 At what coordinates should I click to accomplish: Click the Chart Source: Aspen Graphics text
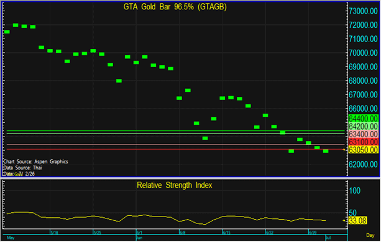tap(35, 161)
